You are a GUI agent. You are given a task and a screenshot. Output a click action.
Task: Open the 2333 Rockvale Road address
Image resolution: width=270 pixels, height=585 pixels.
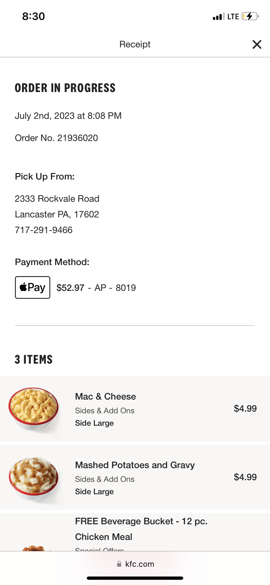coord(57,199)
